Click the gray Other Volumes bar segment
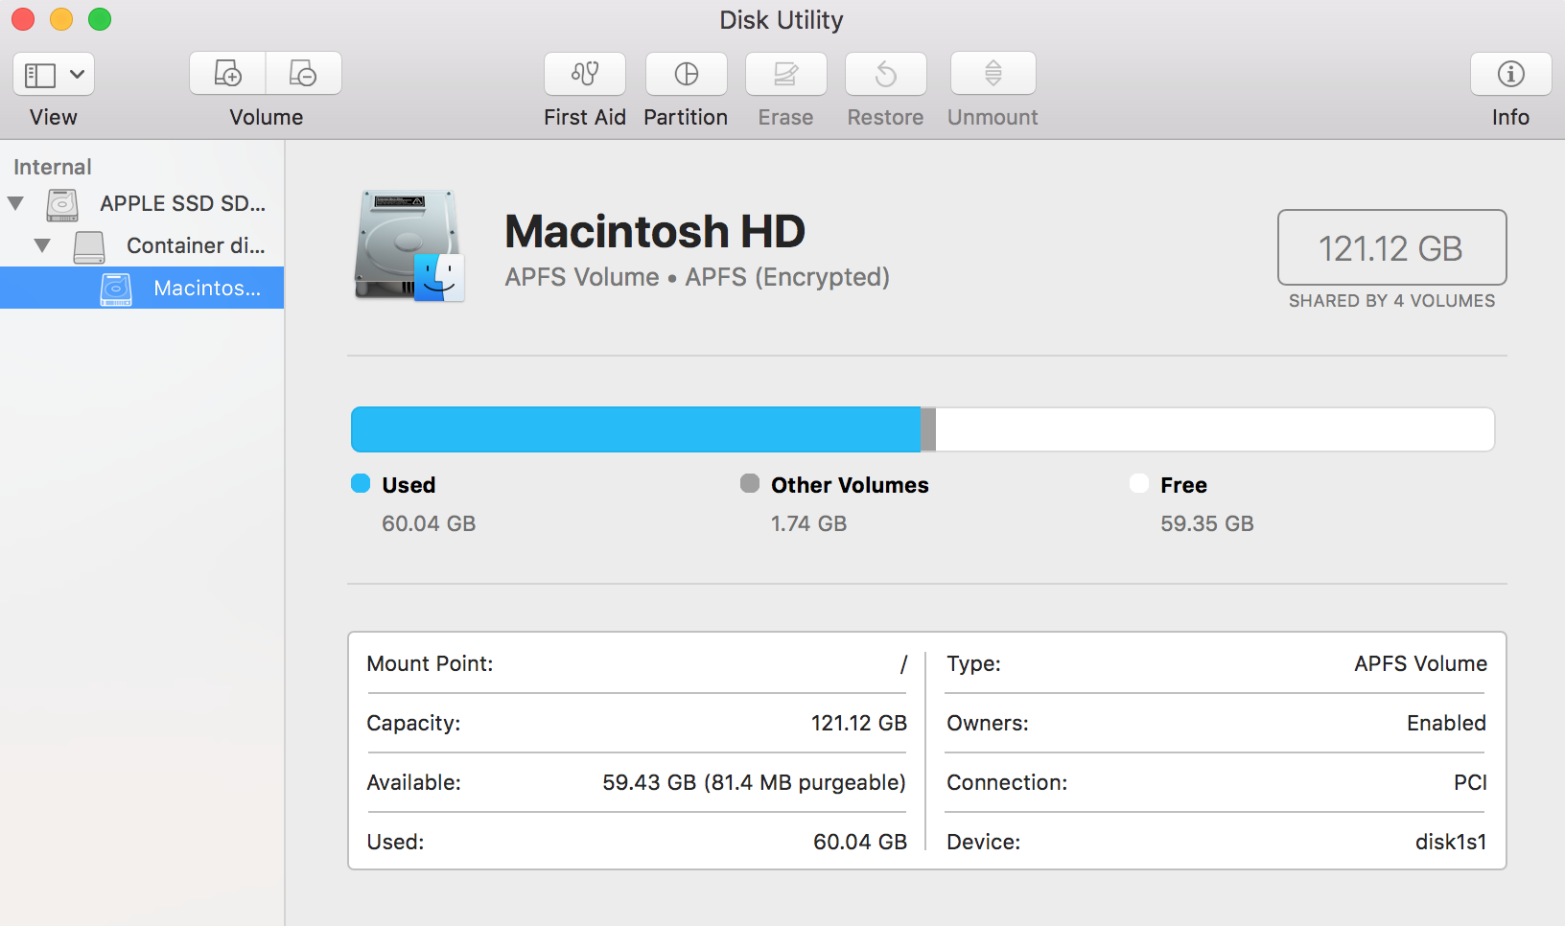Image resolution: width=1565 pixels, height=926 pixels. click(x=928, y=429)
